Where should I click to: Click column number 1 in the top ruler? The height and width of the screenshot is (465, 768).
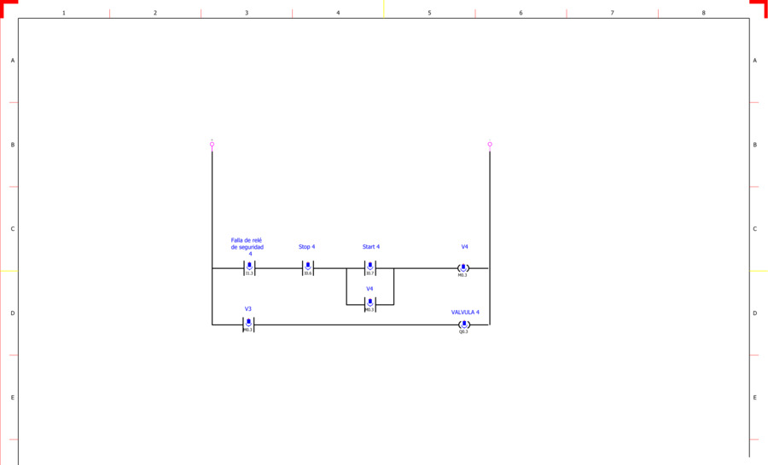pyautogui.click(x=64, y=13)
